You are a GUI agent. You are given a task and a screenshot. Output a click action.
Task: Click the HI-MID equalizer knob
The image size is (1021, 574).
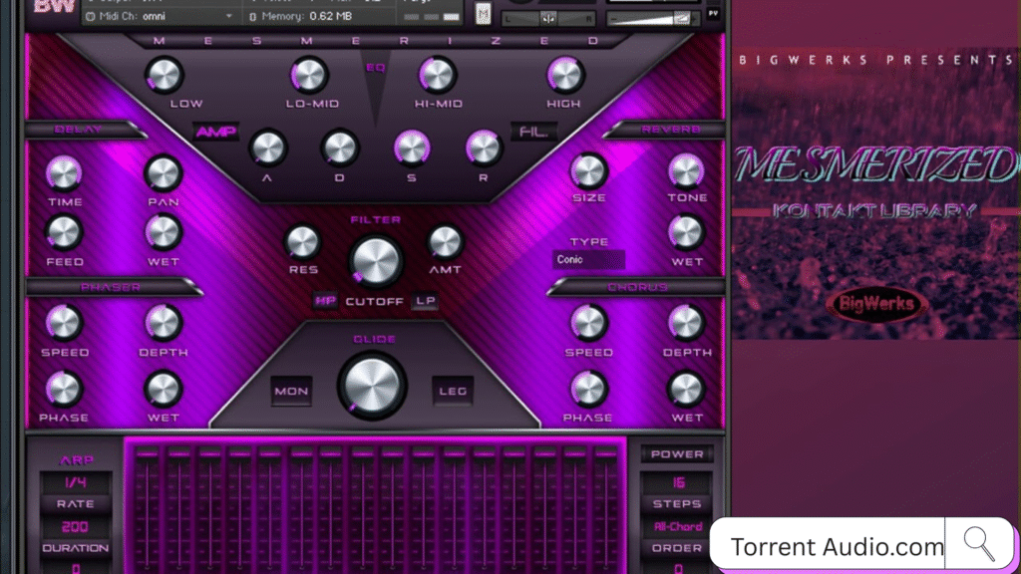coord(437,76)
